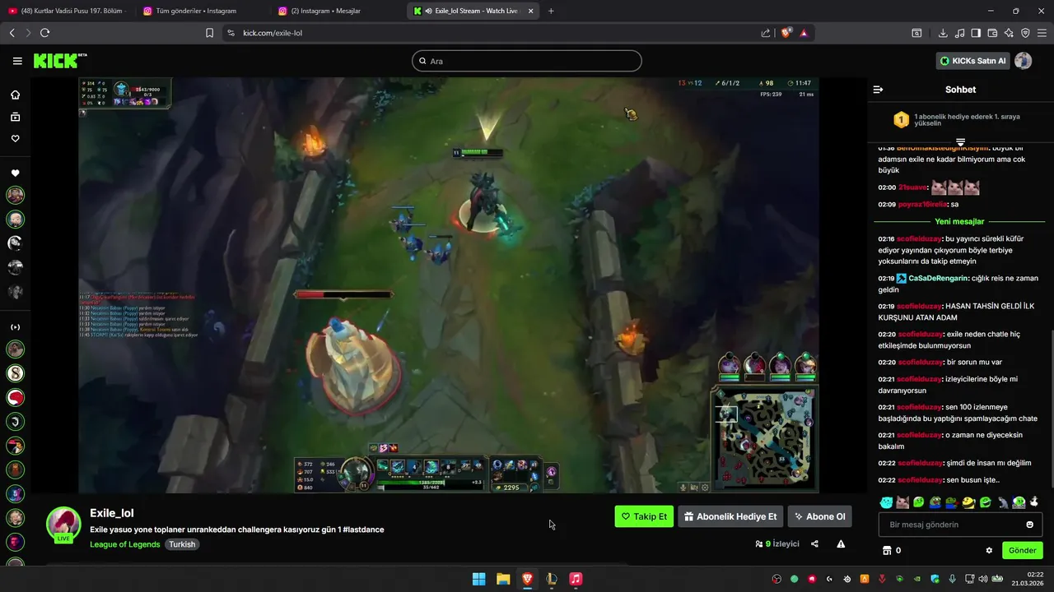This screenshot has width=1054, height=592.
Task: Insert the yellow bee emote
Action: 969,502
